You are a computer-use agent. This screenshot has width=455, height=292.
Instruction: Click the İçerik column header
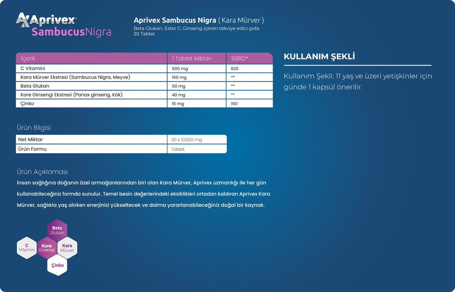(91, 59)
